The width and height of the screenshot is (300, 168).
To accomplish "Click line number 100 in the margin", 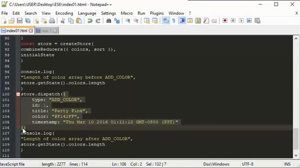I will tap(6, 94).
